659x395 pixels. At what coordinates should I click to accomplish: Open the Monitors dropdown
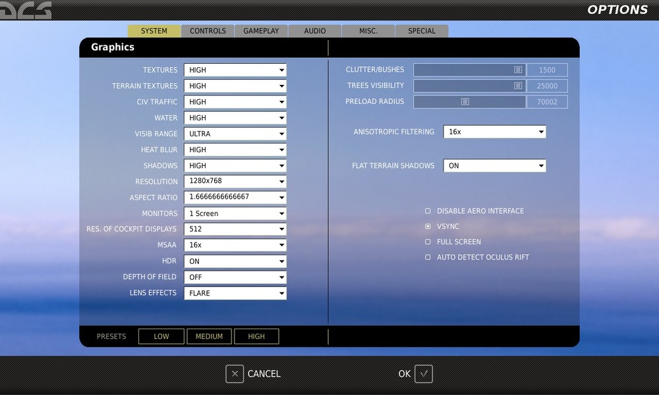235,213
